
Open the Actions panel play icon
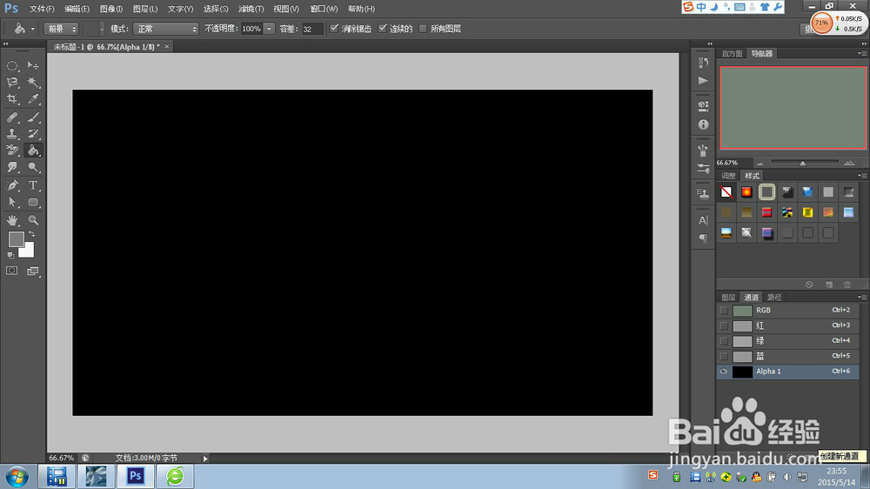(704, 80)
